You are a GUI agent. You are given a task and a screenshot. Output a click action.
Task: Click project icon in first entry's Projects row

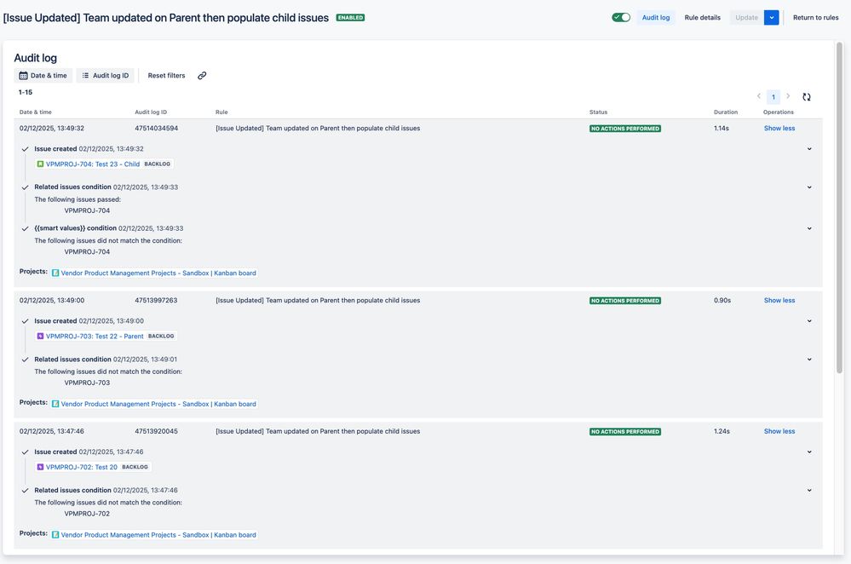tap(55, 273)
